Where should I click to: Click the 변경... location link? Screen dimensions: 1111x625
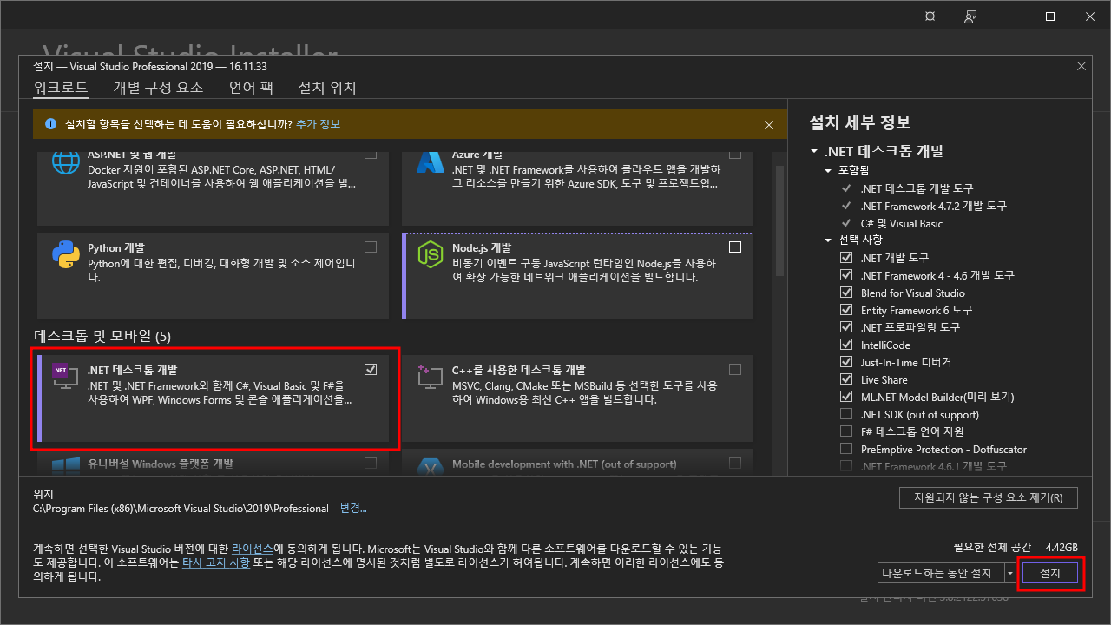click(x=353, y=509)
